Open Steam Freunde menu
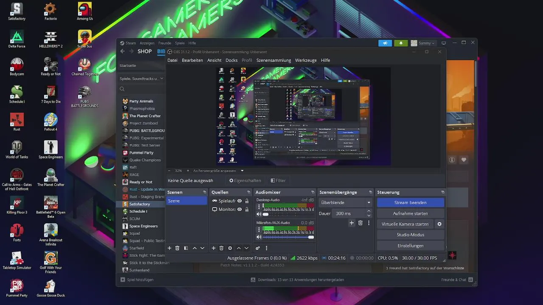 pos(165,43)
